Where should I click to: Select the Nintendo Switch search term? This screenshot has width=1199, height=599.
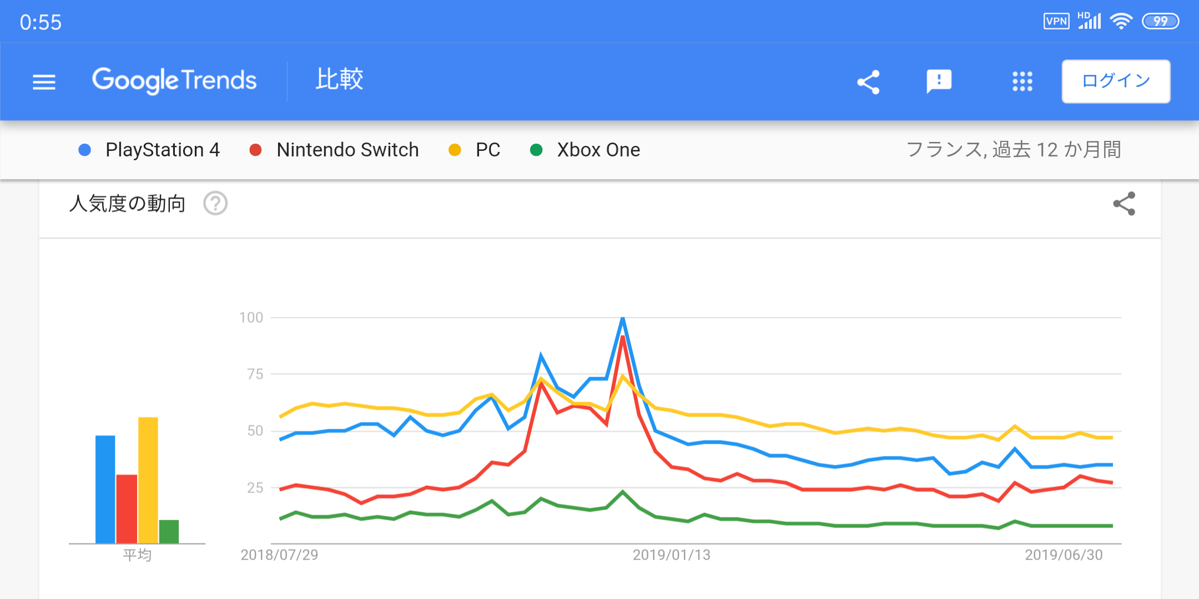pos(347,150)
